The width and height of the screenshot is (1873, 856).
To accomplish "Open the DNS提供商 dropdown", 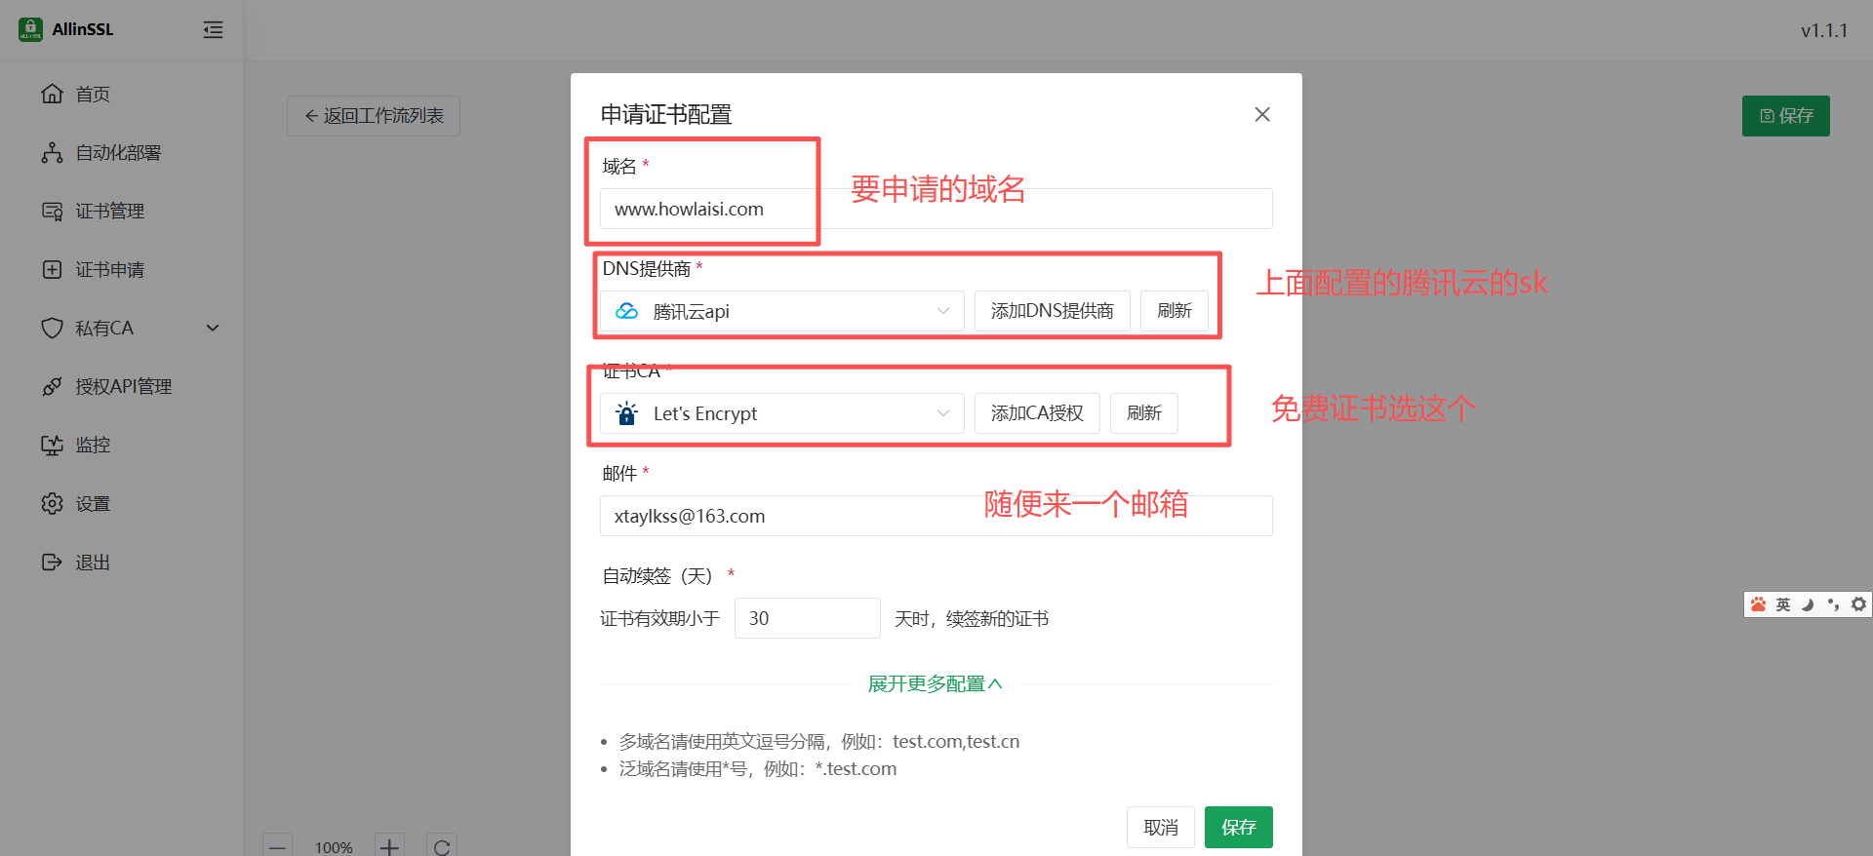I will coord(781,311).
